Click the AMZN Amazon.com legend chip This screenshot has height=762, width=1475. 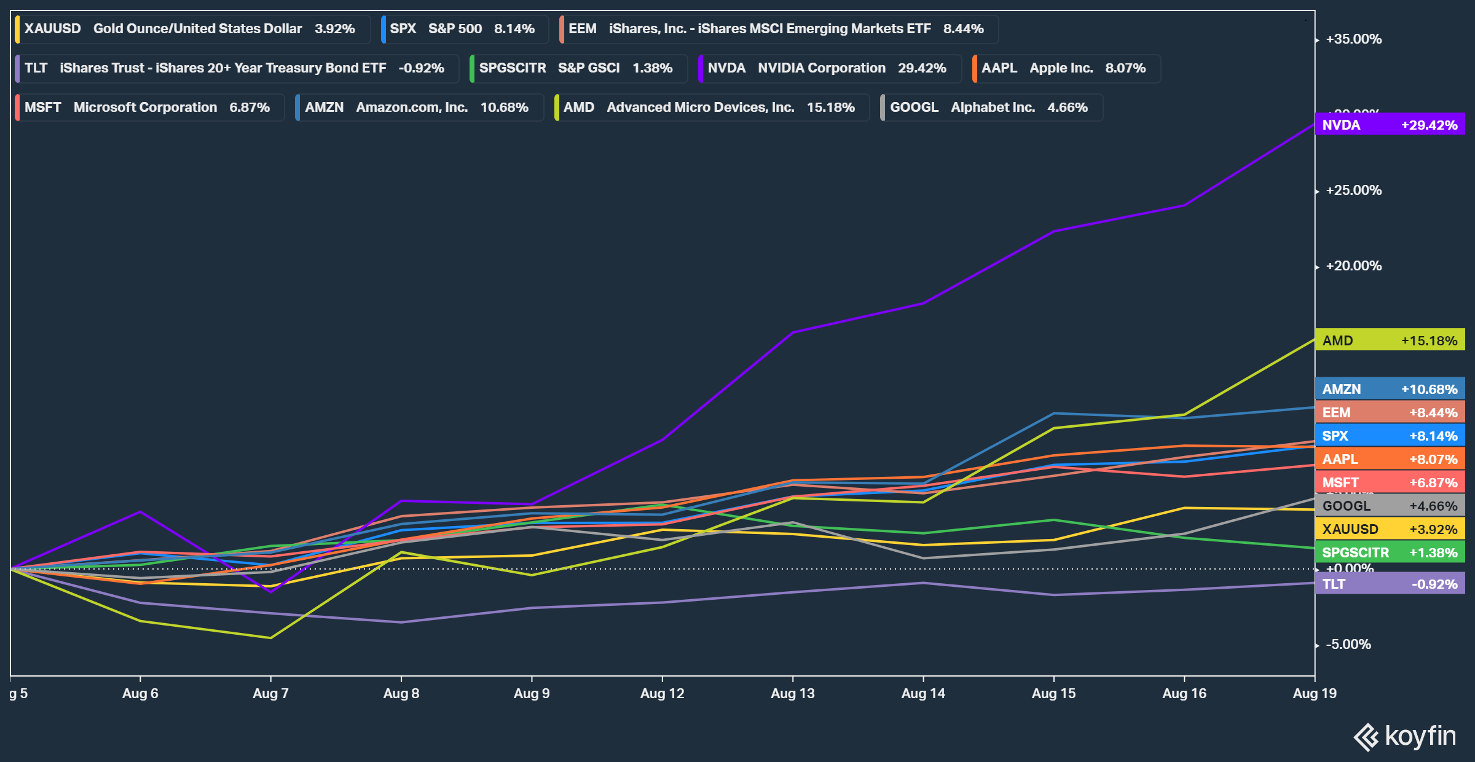click(x=418, y=108)
